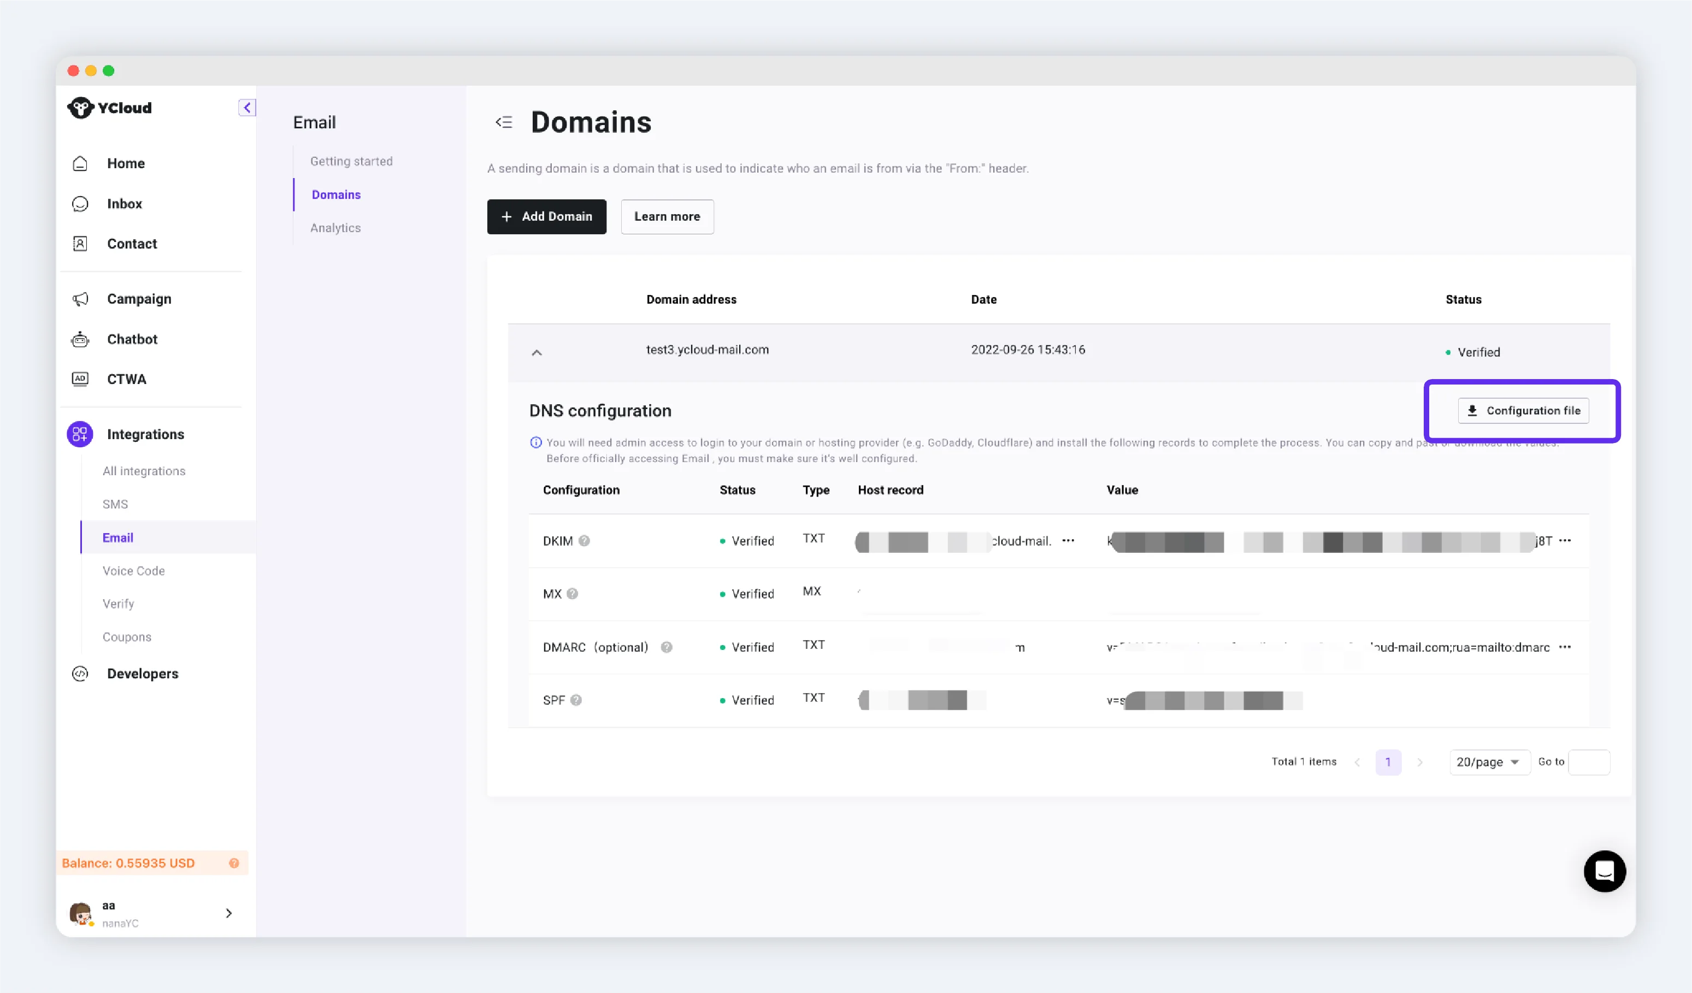Go to the Inbox section
The width and height of the screenshot is (1692, 993).
click(x=124, y=203)
